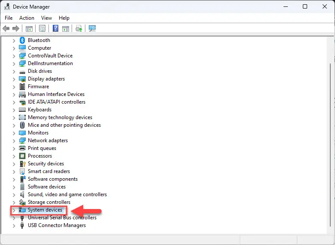Click the vertical scrollbar thumb
Screen dimensions: 335x245
[x=331, y=145]
